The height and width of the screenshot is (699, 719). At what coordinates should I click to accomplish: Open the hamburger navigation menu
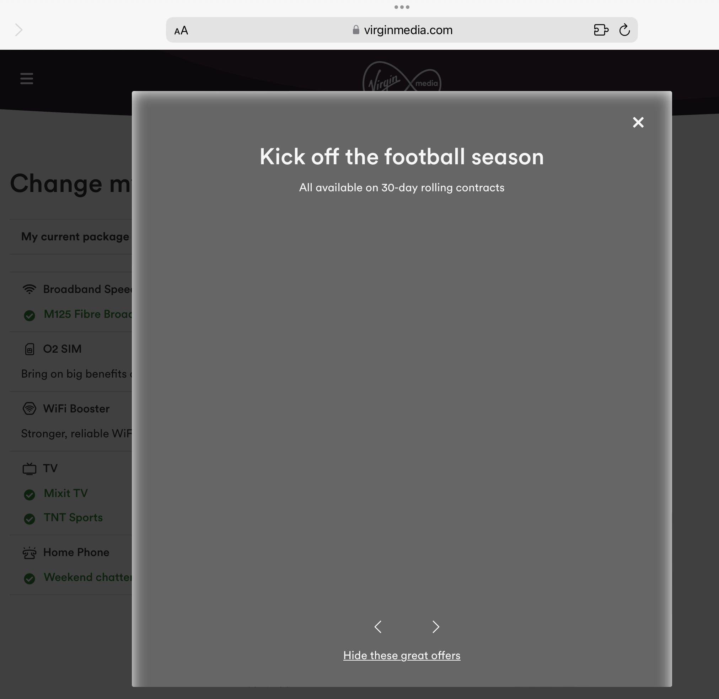pos(27,78)
